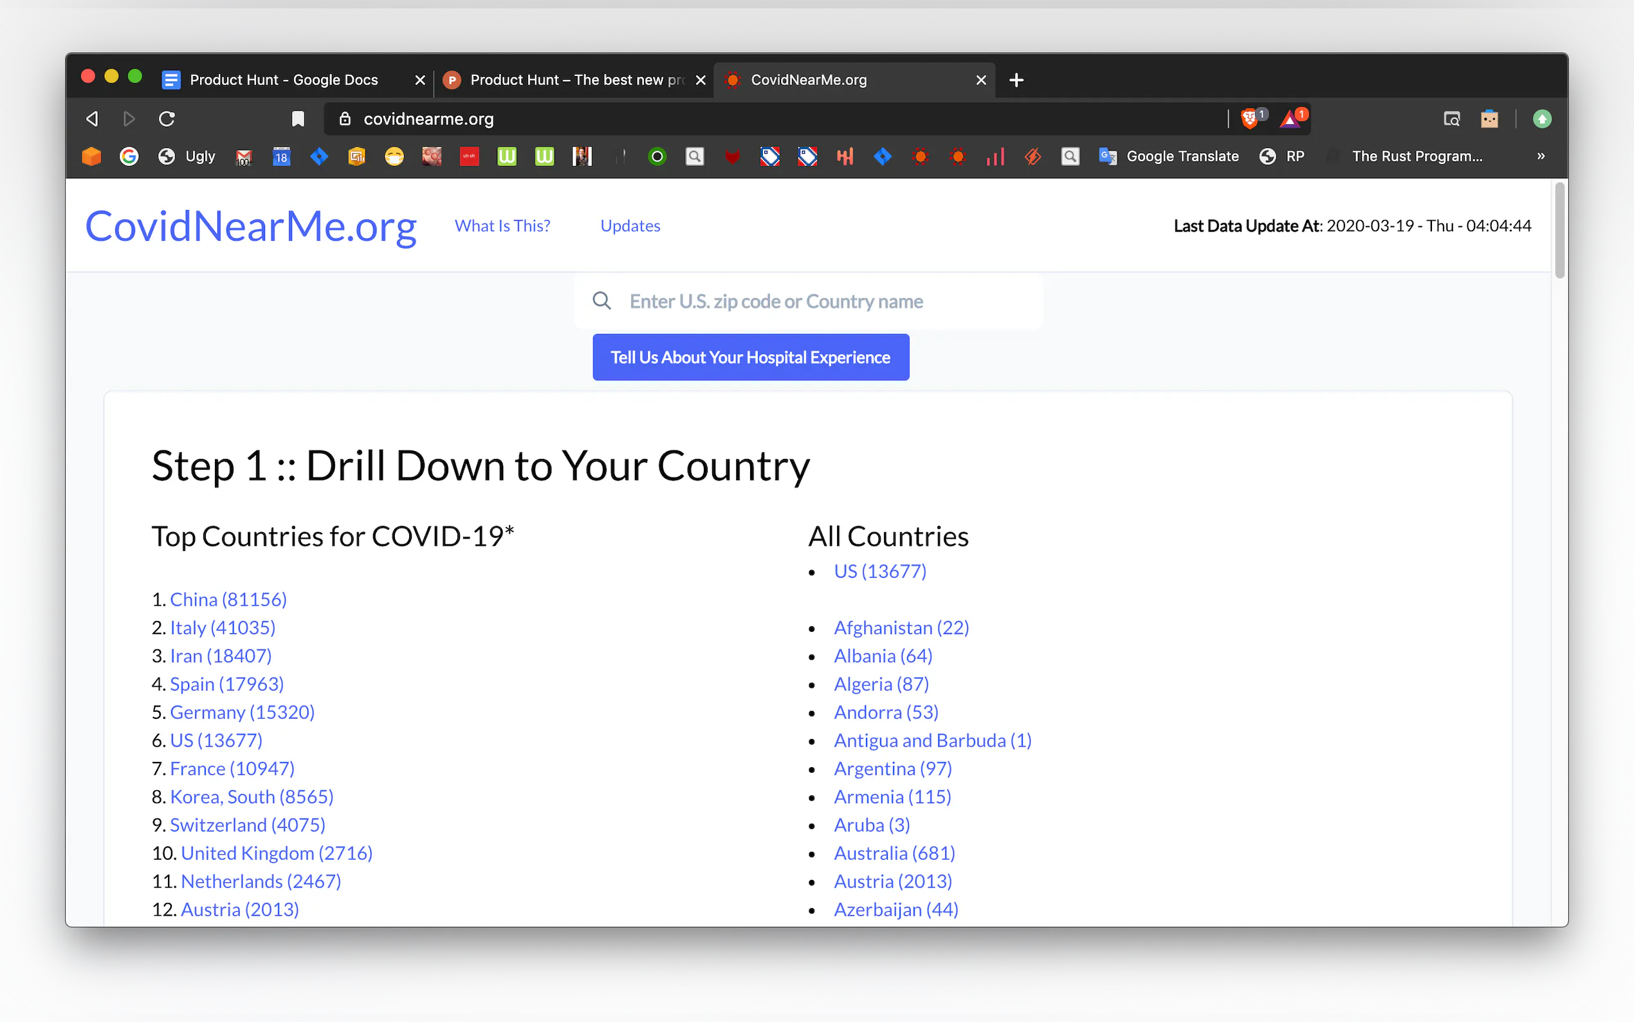
Task: Reload the page with refresh icon
Action: point(167,119)
